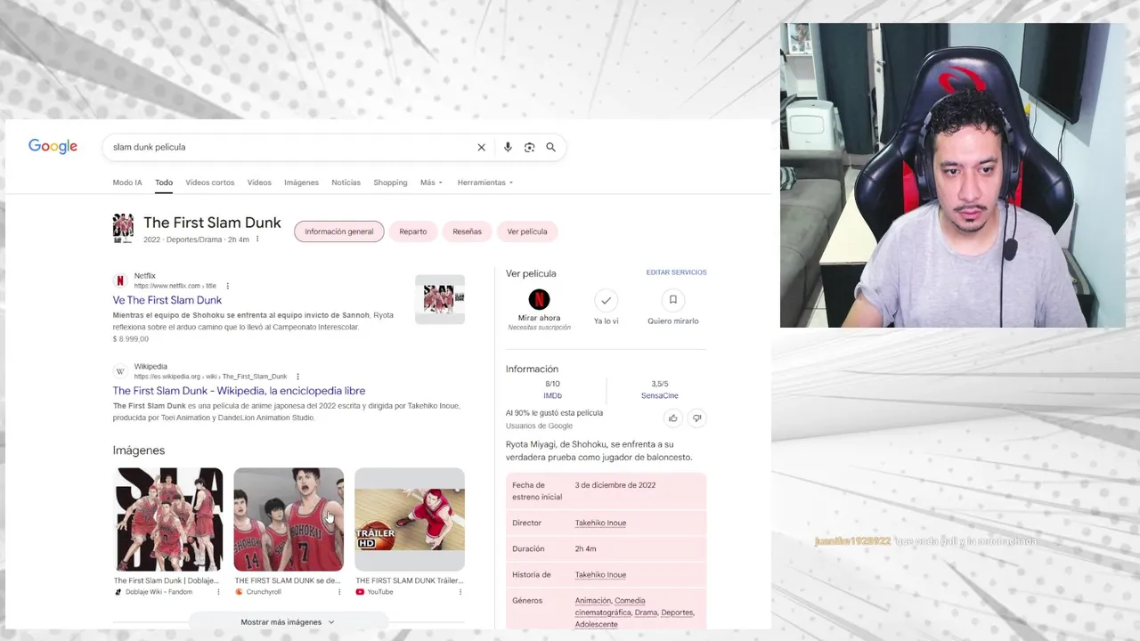This screenshot has height=641, width=1140.
Task: Open Takehiko Inoue link in Historia de row
Action: coord(600,574)
